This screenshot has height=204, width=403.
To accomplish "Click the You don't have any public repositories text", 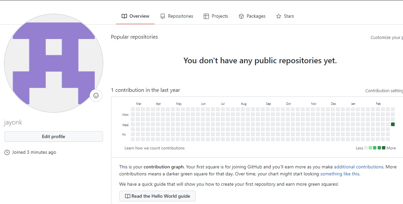I will (x=260, y=61).
